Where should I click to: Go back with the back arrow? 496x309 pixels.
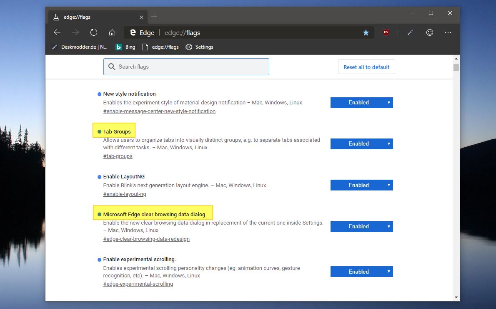[57, 32]
